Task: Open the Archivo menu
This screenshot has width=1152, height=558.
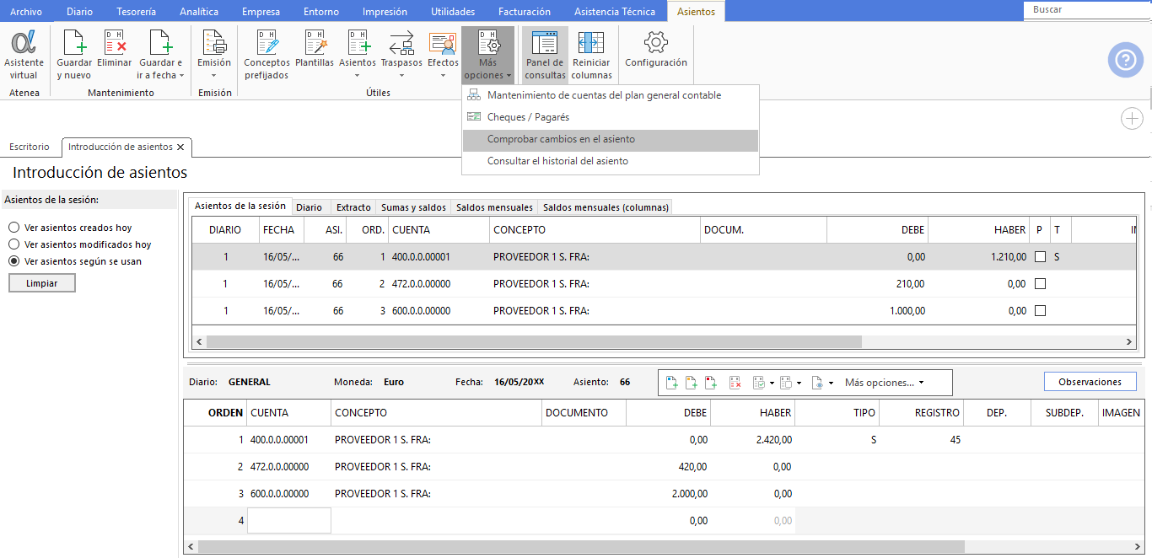Action: click(25, 12)
